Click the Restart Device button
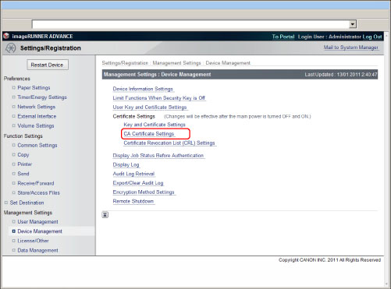 click(48, 65)
